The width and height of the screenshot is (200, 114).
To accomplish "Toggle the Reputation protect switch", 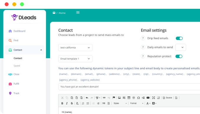I will 179,56.
